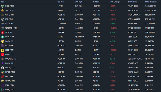The height and width of the screenshot is (92, 161).
Task: Click the 37,866,683 BTT volume value
Action: pyautogui.click(x=134, y=19)
